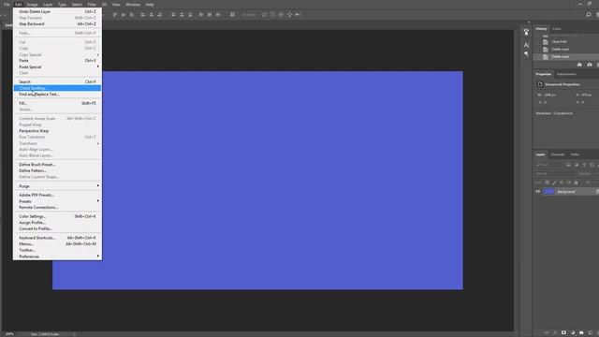The width and height of the screenshot is (599, 337).
Task: Click the Lock all padlock icon
Action: [x=577, y=183]
